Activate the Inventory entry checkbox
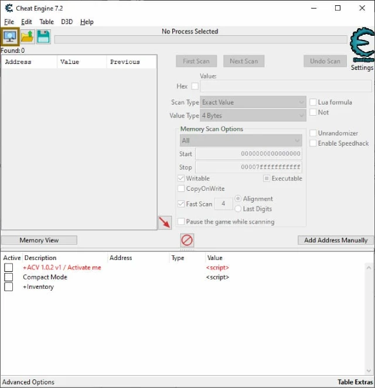The height and width of the screenshot is (388, 375). [8, 287]
